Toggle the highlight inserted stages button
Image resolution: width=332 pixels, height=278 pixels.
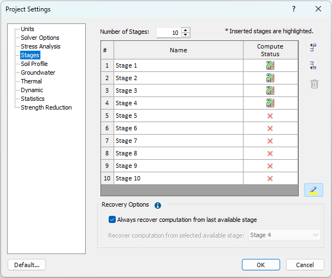[x=313, y=190]
